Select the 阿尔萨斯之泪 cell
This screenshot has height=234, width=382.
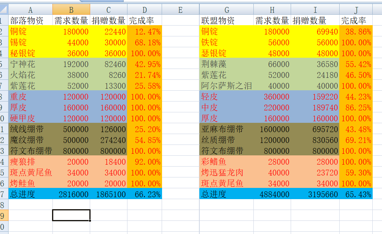(x=227, y=86)
